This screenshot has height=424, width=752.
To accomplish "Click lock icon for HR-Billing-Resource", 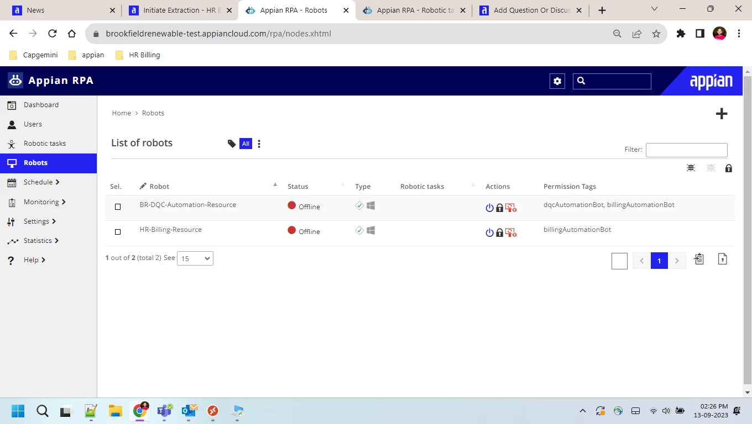I will (499, 233).
